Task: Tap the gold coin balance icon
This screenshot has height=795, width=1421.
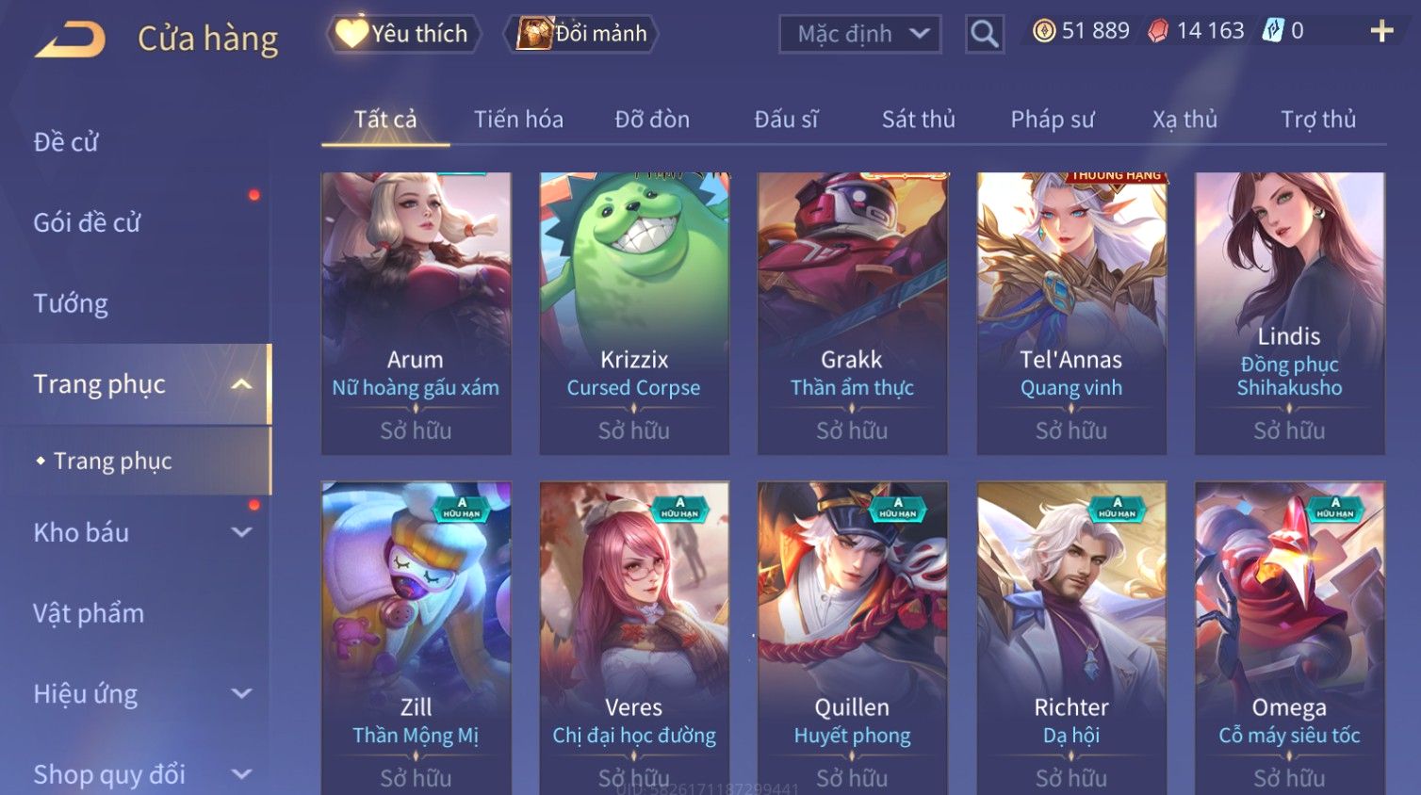Action: [1044, 31]
